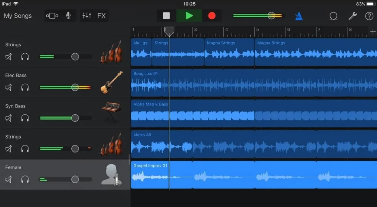377x207 pixels.
Task: Toggle the blue metronome
Action: click(x=299, y=16)
